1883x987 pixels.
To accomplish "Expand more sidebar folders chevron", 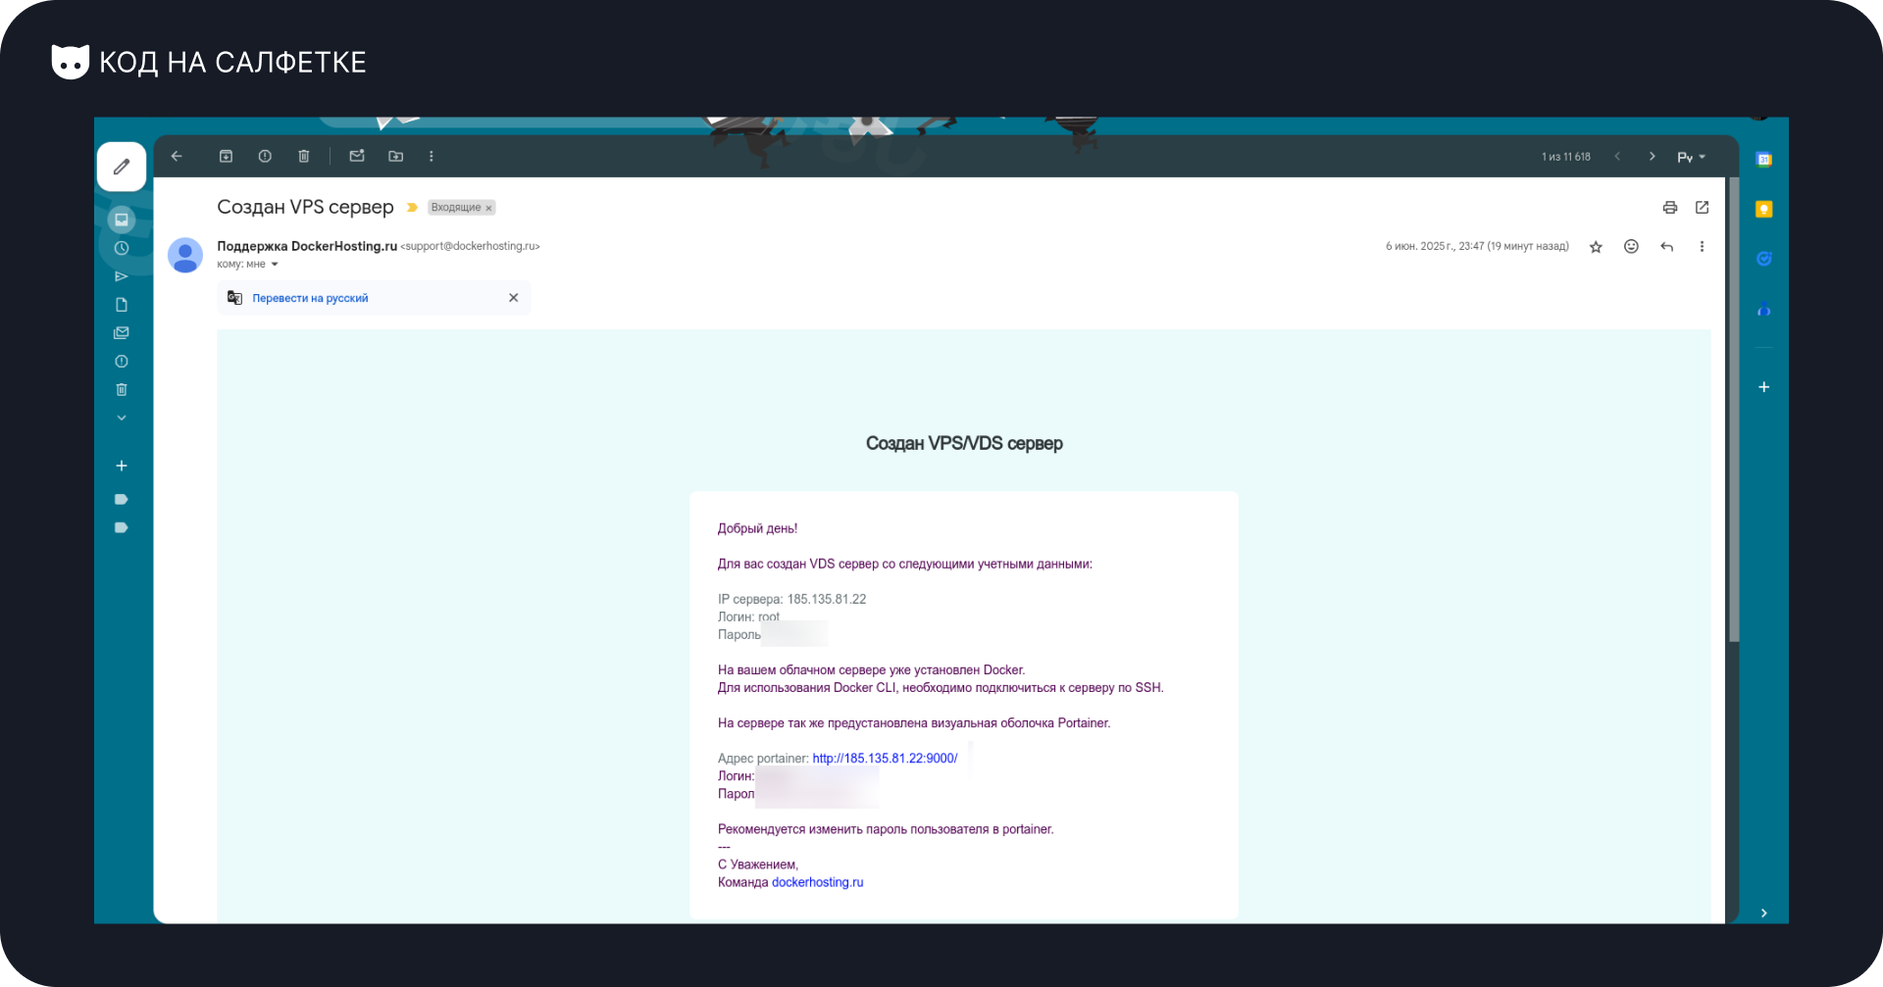I will (122, 418).
